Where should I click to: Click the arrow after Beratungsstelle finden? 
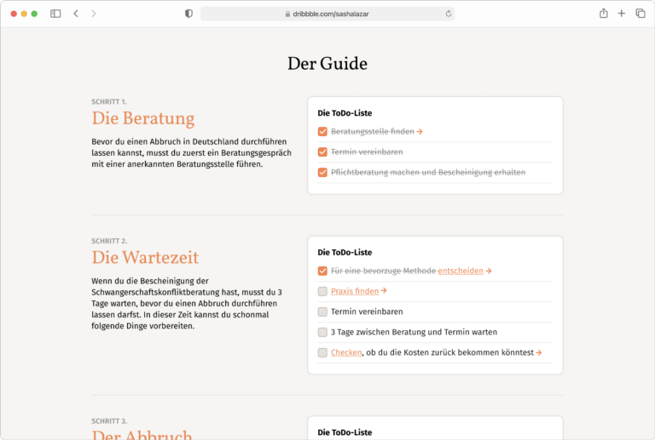pyautogui.click(x=420, y=132)
